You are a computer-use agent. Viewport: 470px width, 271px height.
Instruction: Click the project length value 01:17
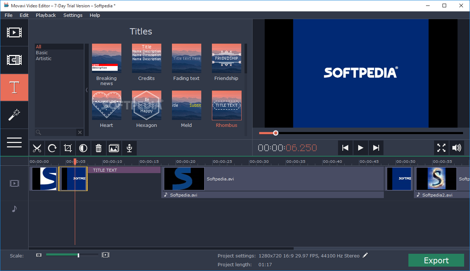pyautogui.click(x=264, y=264)
